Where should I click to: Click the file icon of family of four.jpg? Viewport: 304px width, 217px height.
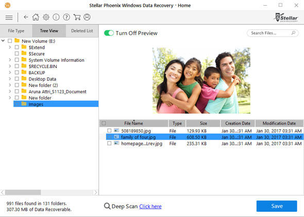[116, 137]
